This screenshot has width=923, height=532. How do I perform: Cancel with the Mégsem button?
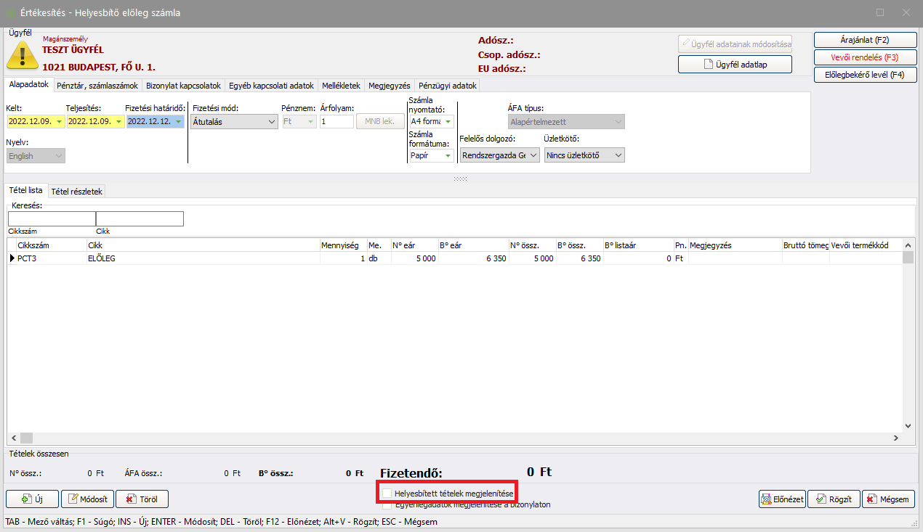click(x=890, y=499)
